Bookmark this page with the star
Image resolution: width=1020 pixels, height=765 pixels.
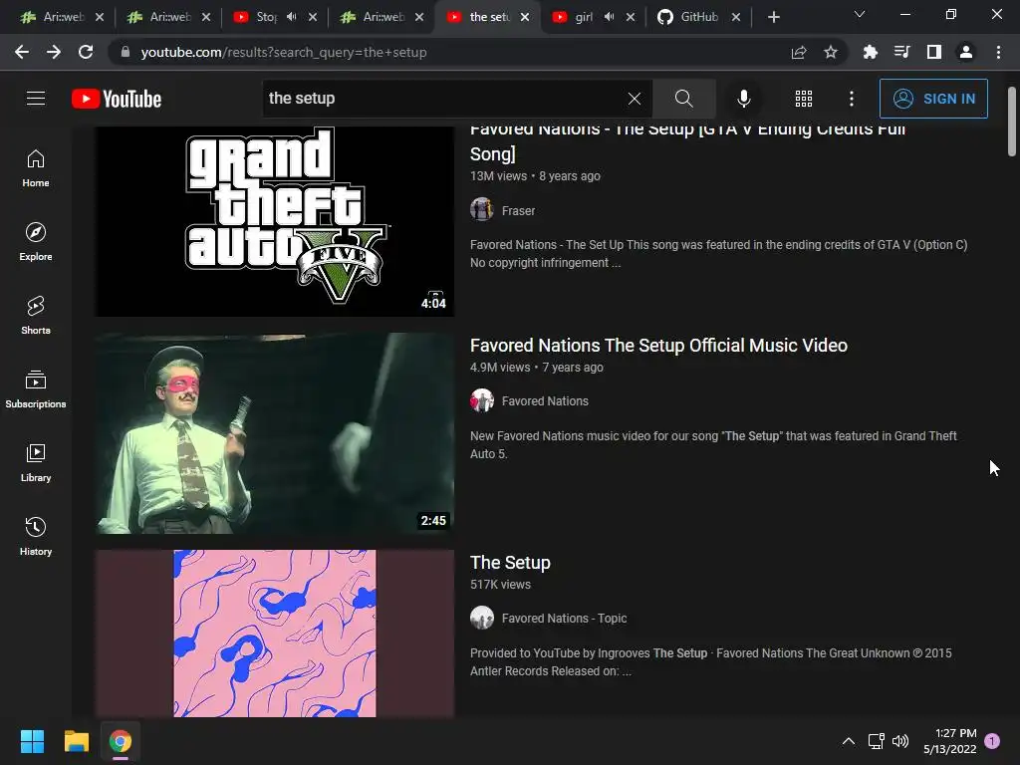click(x=831, y=52)
